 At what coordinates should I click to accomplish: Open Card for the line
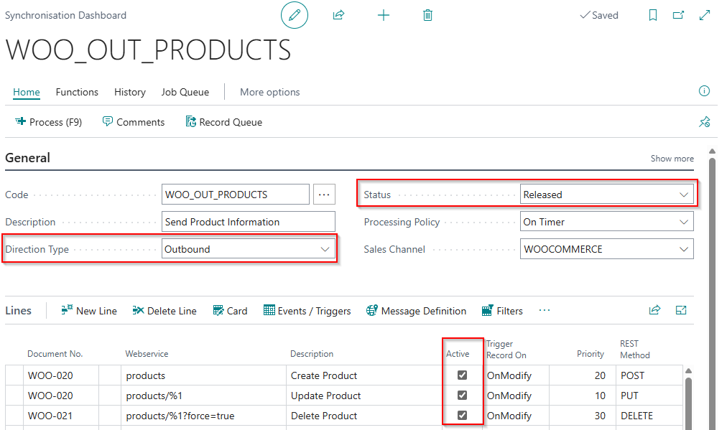point(230,311)
